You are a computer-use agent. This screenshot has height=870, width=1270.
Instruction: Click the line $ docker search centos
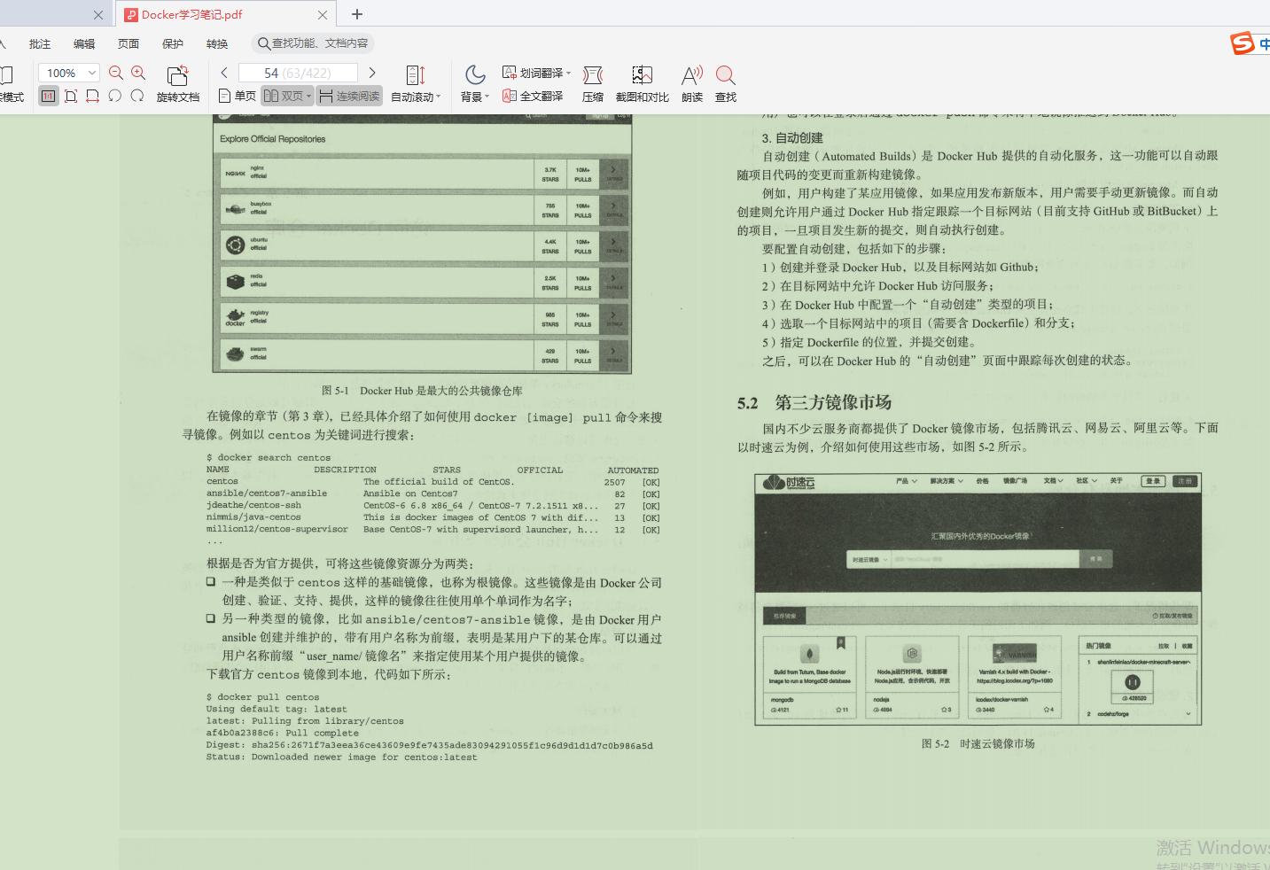pyautogui.click(x=269, y=458)
